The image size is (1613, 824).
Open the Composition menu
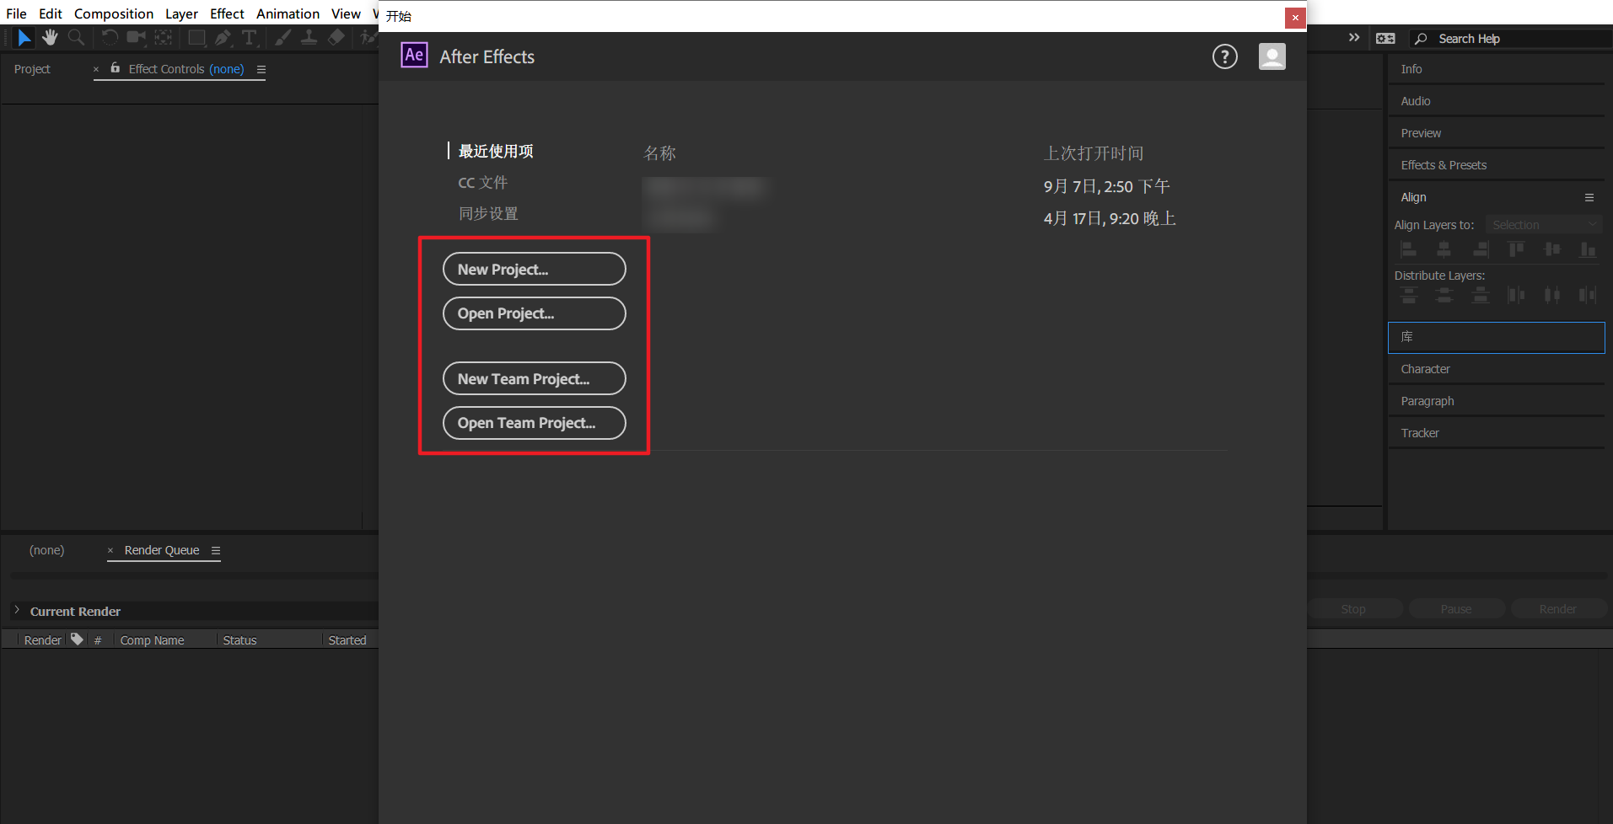114,13
